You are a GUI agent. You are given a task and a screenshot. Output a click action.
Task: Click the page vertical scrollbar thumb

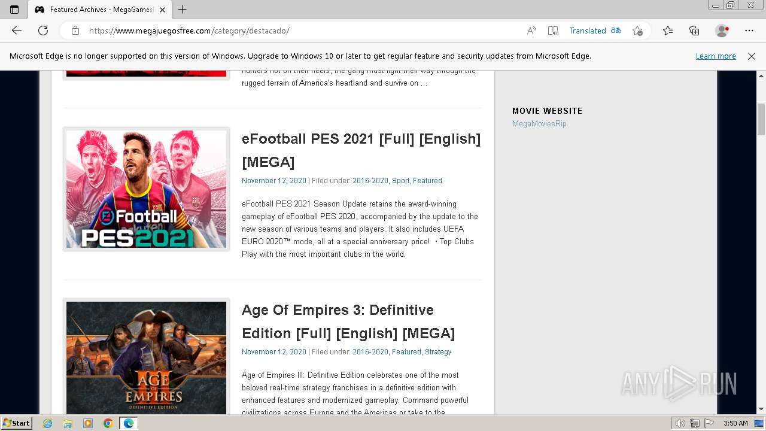point(761,119)
